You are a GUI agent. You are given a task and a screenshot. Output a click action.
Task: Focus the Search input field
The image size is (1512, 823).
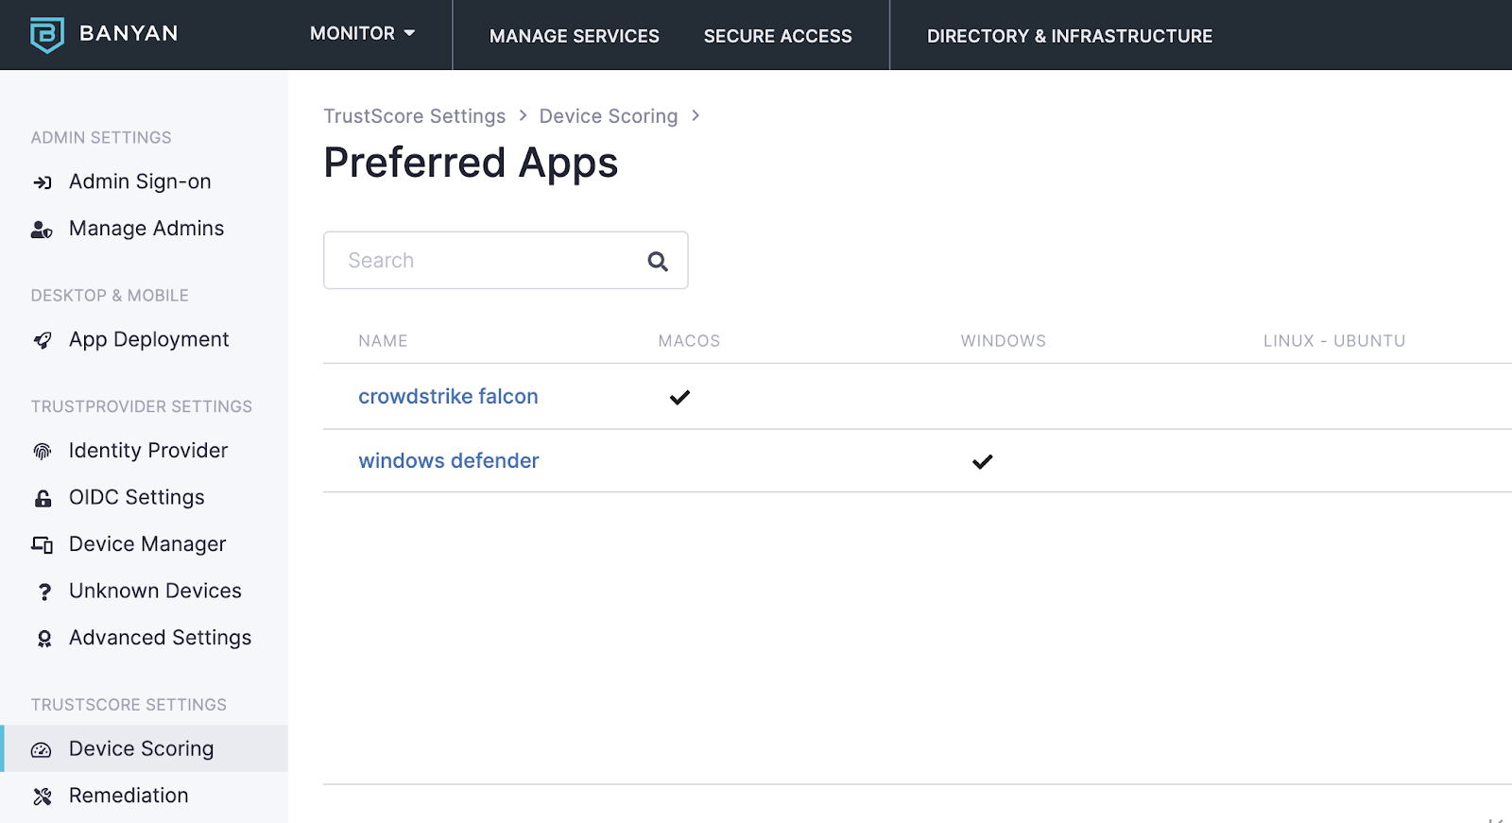point(506,261)
